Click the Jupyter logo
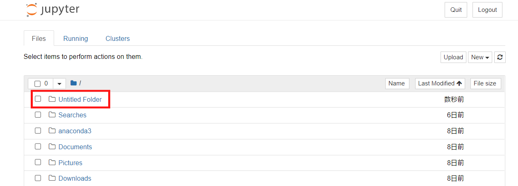The width and height of the screenshot is (518, 186). click(53, 10)
